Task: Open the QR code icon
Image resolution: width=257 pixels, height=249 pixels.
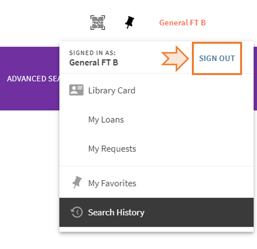Action: 97,22
